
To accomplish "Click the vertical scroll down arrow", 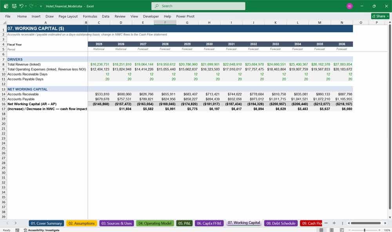I will tap(390, 217).
